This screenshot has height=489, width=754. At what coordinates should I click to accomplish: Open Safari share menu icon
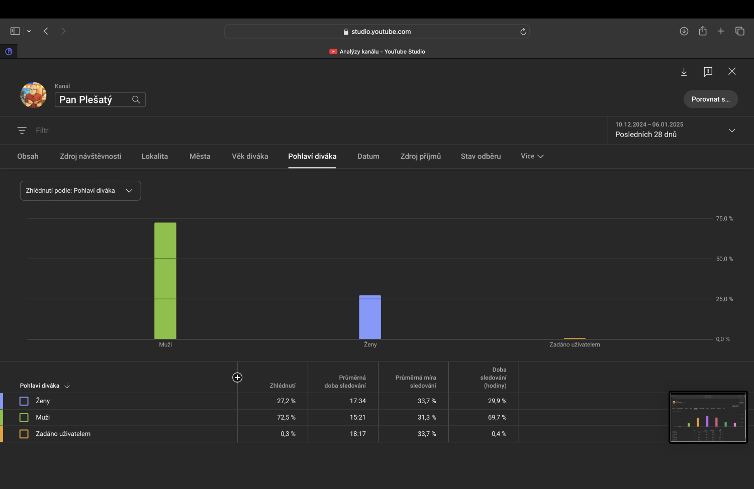(x=702, y=31)
